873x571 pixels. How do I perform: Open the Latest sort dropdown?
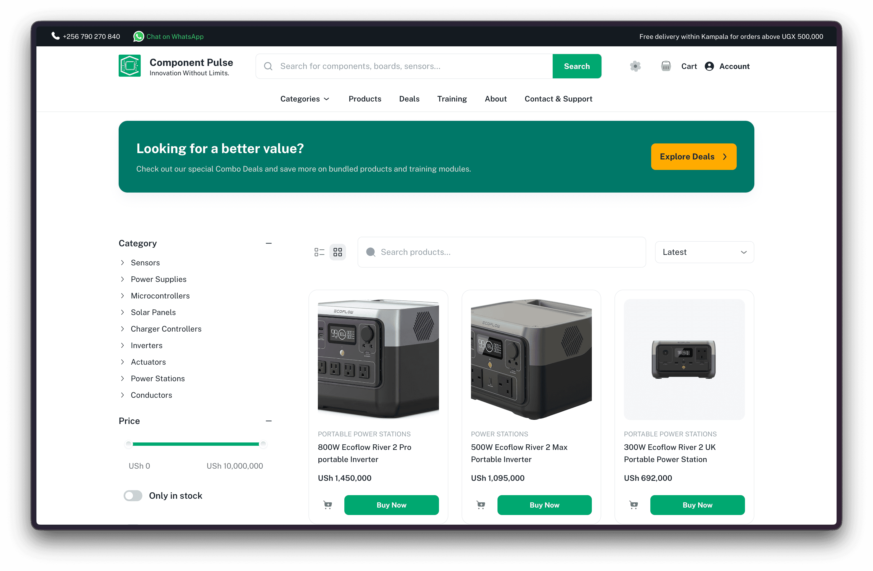coord(704,252)
